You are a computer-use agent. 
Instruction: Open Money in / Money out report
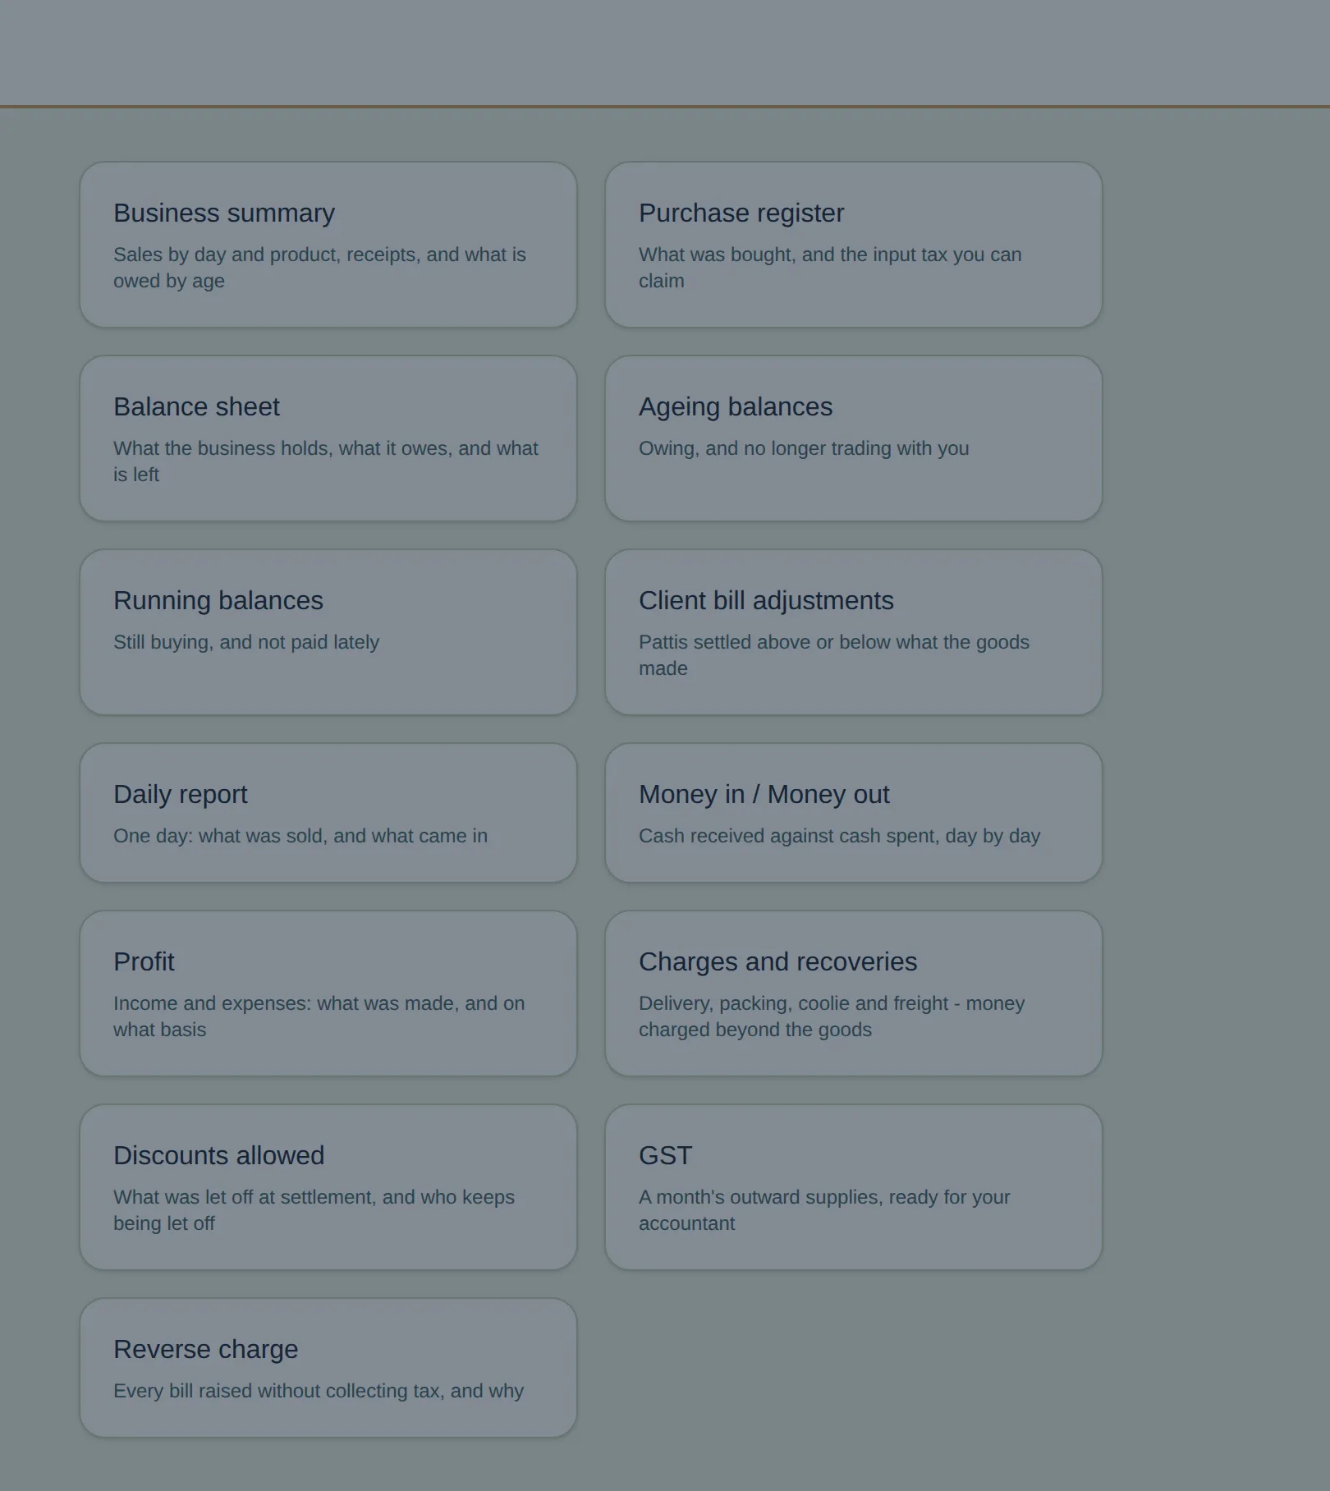tap(854, 813)
